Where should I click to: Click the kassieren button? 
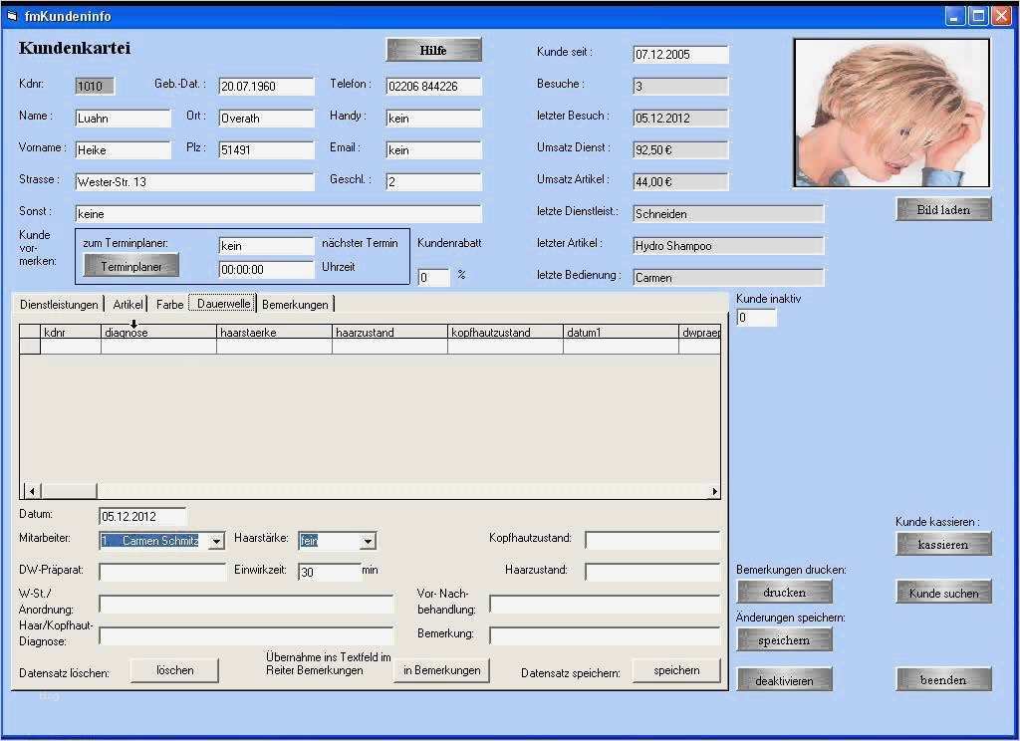[x=942, y=544]
